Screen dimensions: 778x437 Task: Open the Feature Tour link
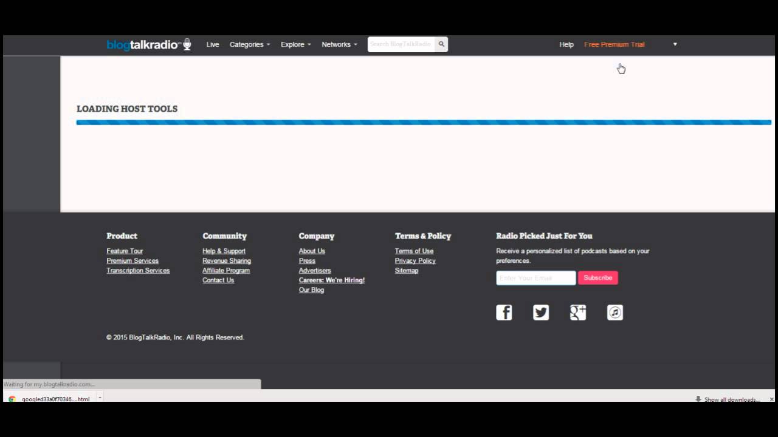pos(125,251)
